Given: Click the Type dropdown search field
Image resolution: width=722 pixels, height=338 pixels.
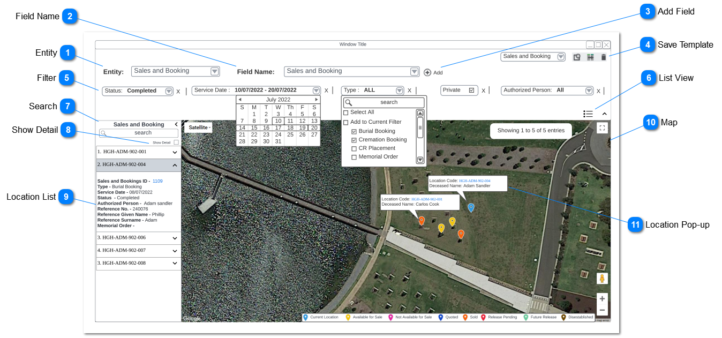Looking at the screenshot, I should (384, 102).
